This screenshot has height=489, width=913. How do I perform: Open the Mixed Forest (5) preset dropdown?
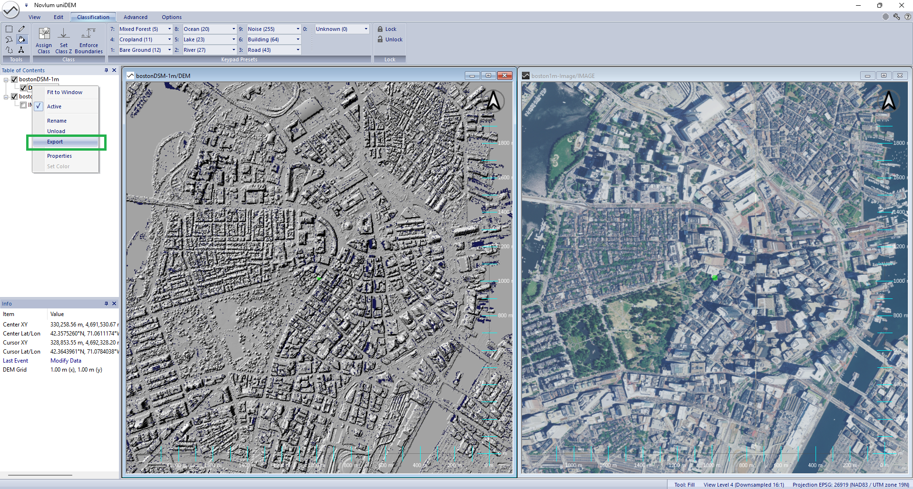[169, 29]
